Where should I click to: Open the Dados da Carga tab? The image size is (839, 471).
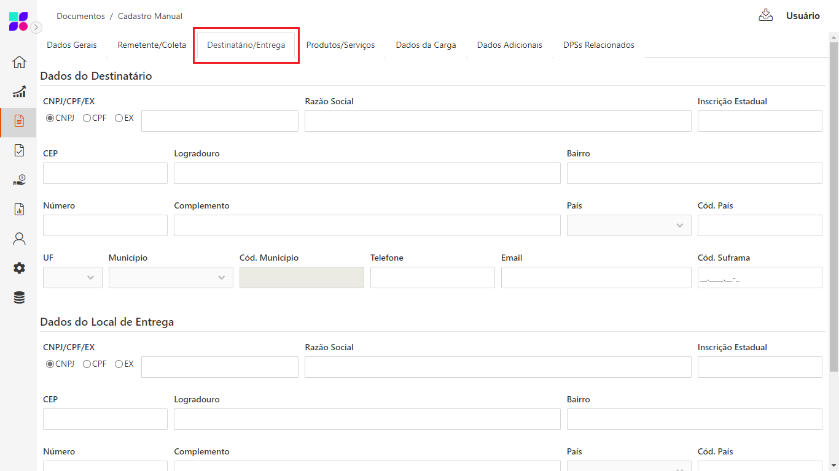pos(426,45)
